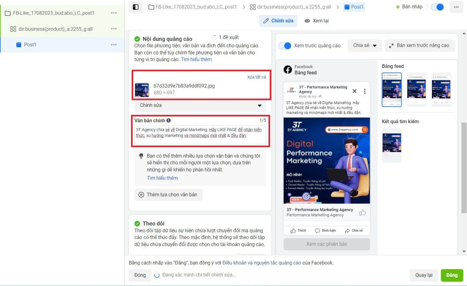
Task: Click the Quay lại button
Action: tap(424, 275)
